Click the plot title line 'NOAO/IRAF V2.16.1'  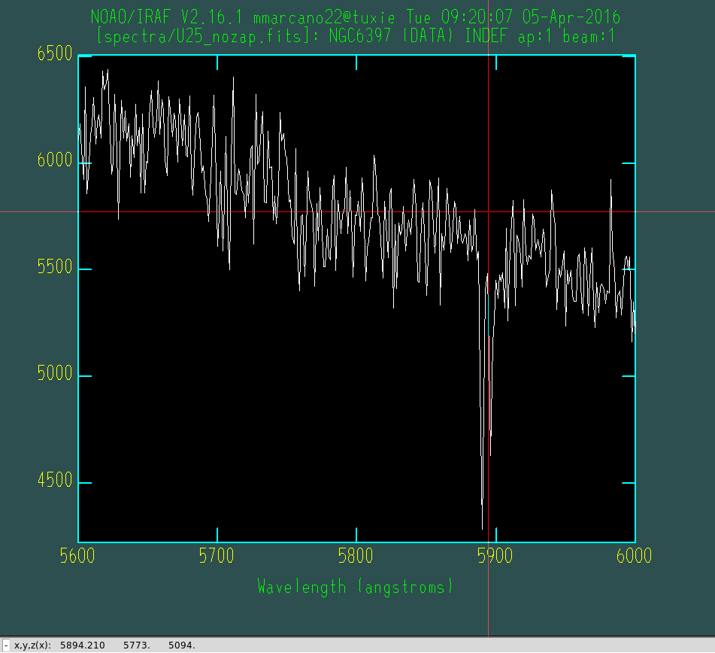(166, 17)
